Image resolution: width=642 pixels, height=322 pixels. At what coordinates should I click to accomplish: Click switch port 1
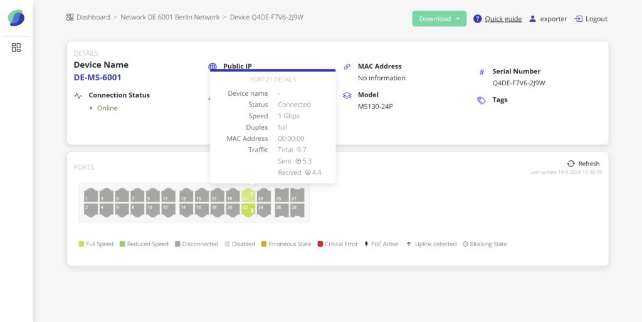coord(90,195)
